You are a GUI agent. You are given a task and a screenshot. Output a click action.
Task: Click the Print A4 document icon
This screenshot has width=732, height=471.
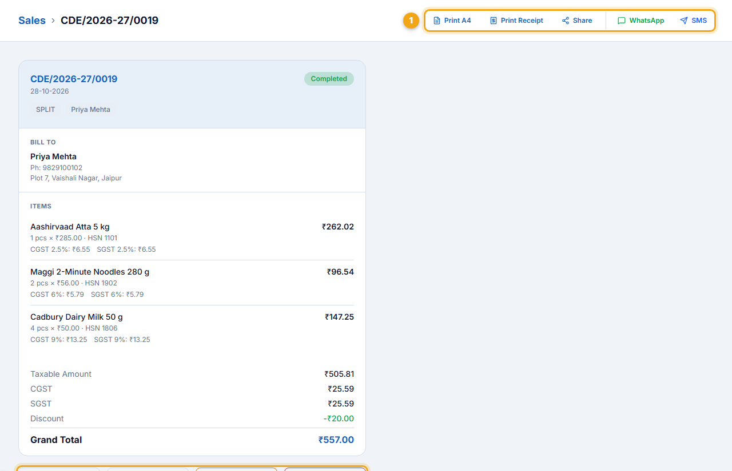tap(437, 21)
